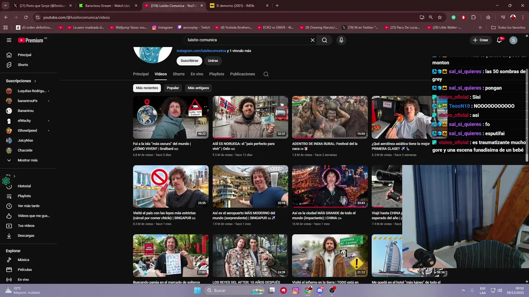The width and height of the screenshot is (529, 297).
Task: Clear the search box with the X icon
Action: (x=312, y=40)
